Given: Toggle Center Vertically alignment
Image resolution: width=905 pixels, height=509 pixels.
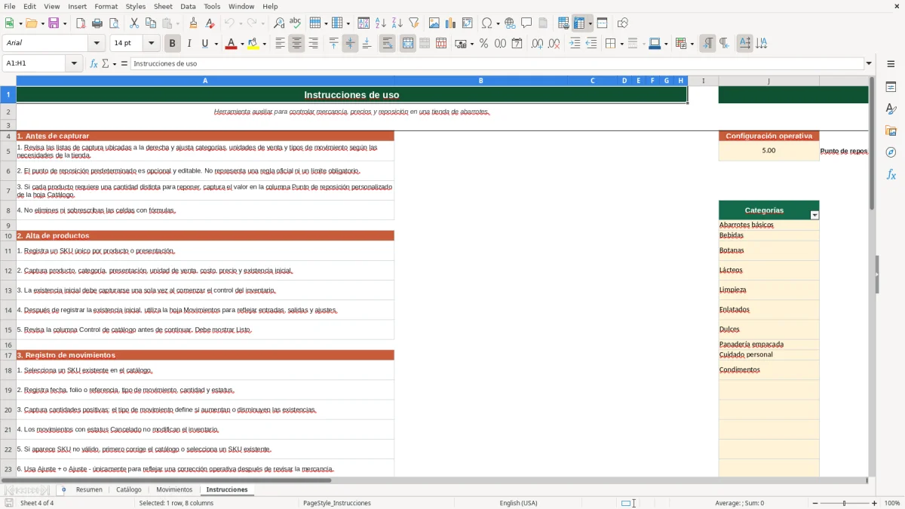Looking at the screenshot, I should point(351,44).
